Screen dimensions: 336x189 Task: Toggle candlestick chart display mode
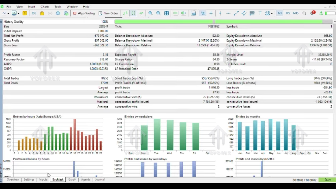point(133,13)
